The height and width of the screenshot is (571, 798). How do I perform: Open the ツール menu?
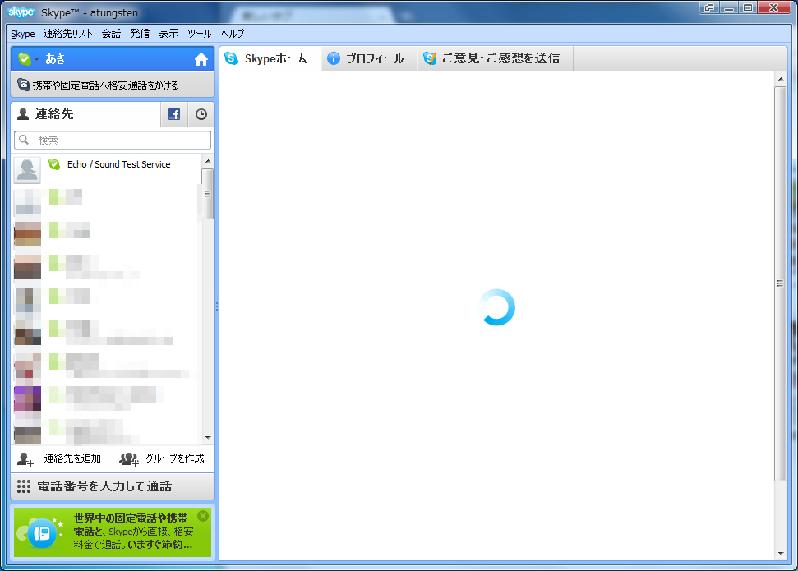point(199,34)
